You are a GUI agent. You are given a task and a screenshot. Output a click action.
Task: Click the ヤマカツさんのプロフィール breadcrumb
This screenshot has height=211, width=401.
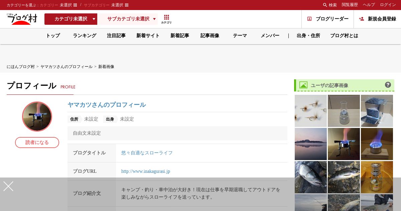pos(66,67)
